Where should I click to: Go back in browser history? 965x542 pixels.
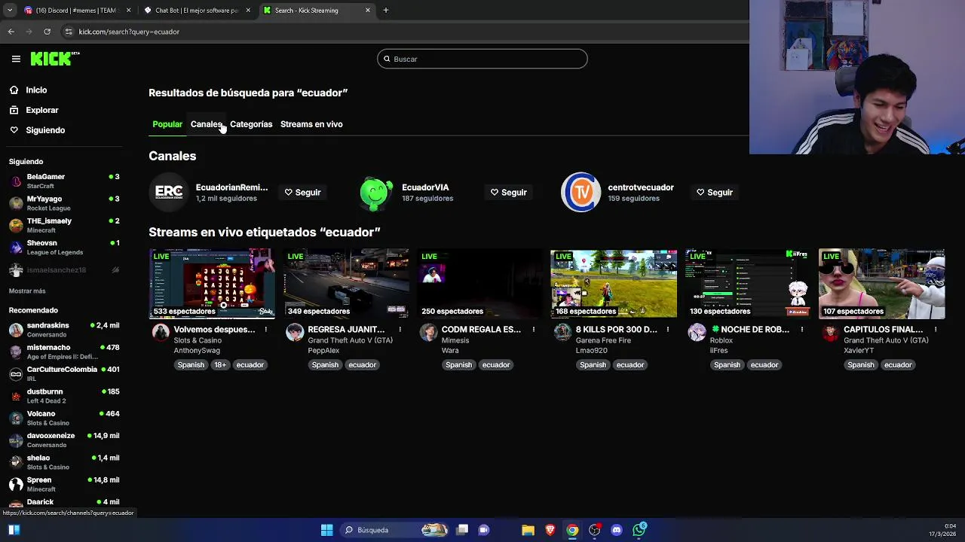(x=11, y=32)
